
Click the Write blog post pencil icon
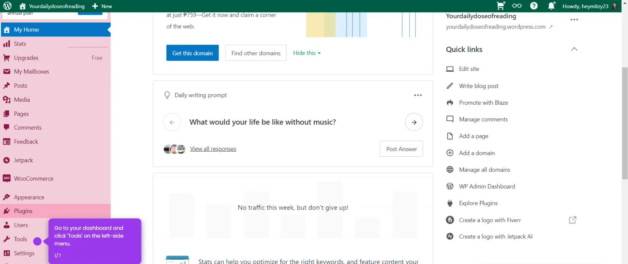tap(450, 86)
